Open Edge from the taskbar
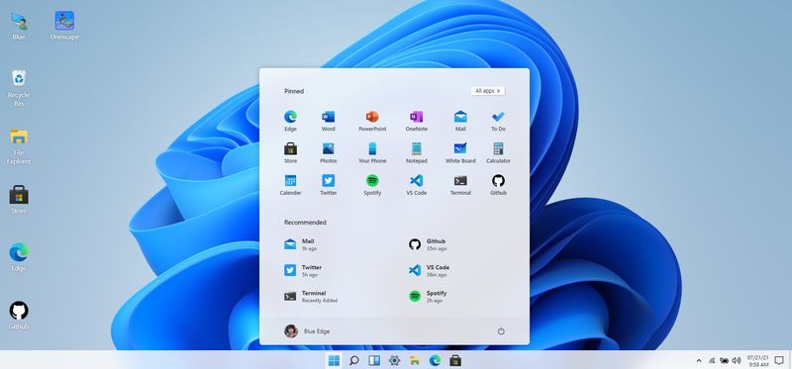 435,360
